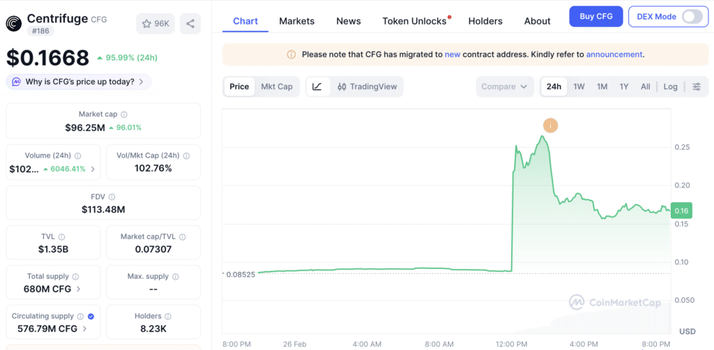
Task: Expand Volume (24h) details chevron
Action: pos(93,169)
